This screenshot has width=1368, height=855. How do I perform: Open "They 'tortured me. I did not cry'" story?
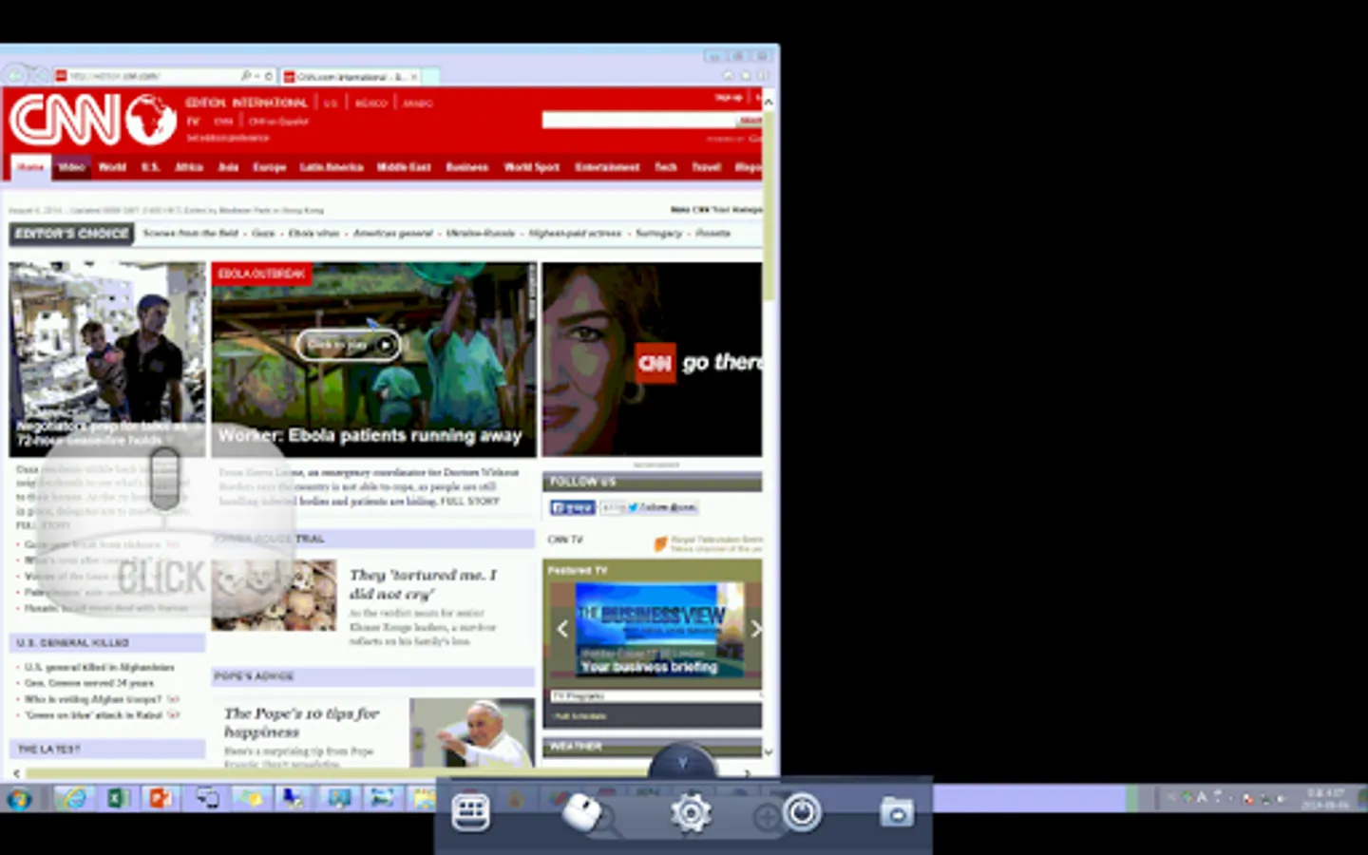(x=423, y=584)
